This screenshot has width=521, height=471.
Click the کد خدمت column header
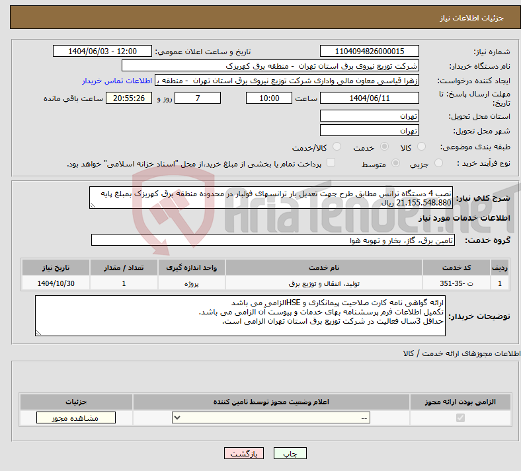(x=457, y=268)
